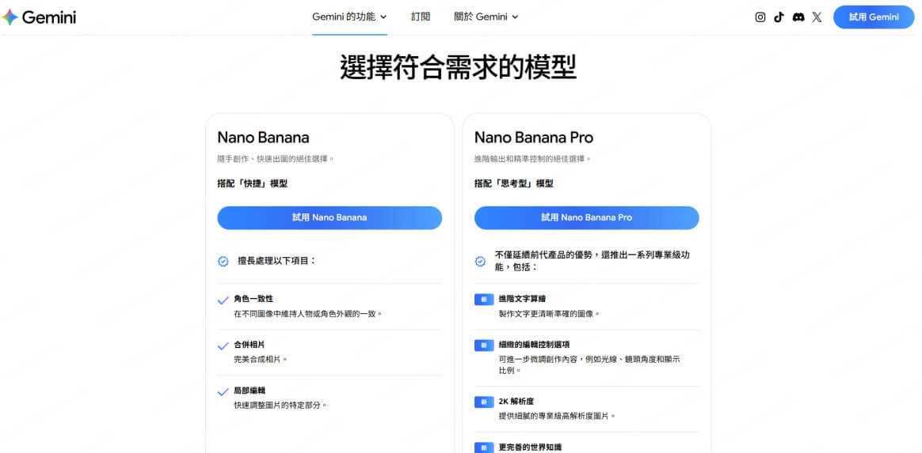This screenshot has width=922, height=453.
Task: Click the 細緻的編輯控制選項 feature title
Action: 534,345
